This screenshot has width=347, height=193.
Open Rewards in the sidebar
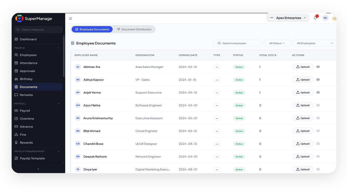coord(37,142)
